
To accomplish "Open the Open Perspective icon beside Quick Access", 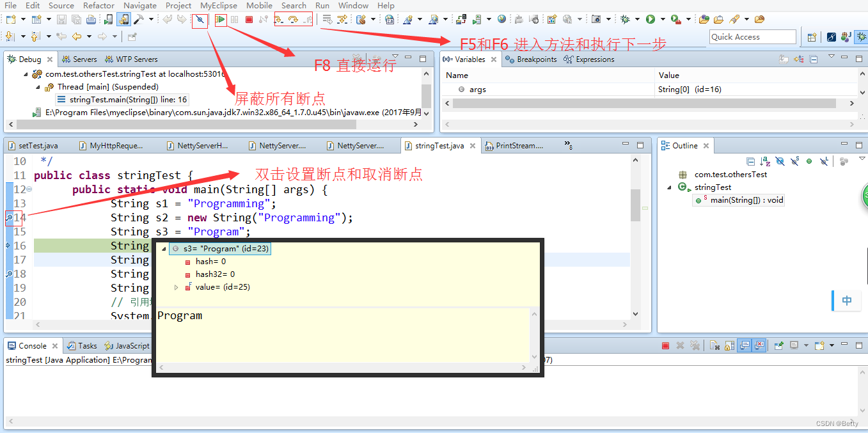I will pos(812,37).
